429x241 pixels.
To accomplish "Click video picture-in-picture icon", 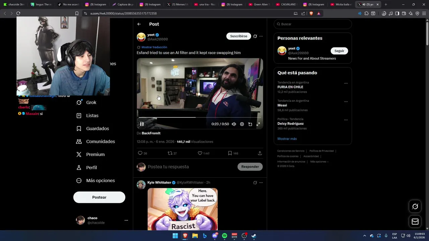I will 250,124.
